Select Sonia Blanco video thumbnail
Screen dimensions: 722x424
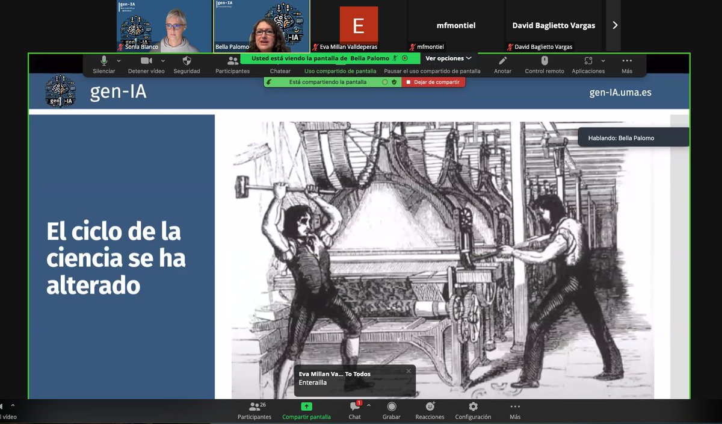[x=164, y=26]
